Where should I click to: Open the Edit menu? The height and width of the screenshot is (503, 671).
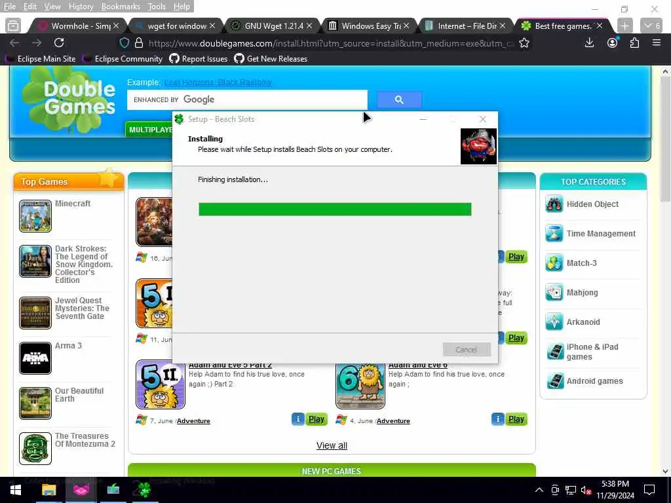point(30,7)
